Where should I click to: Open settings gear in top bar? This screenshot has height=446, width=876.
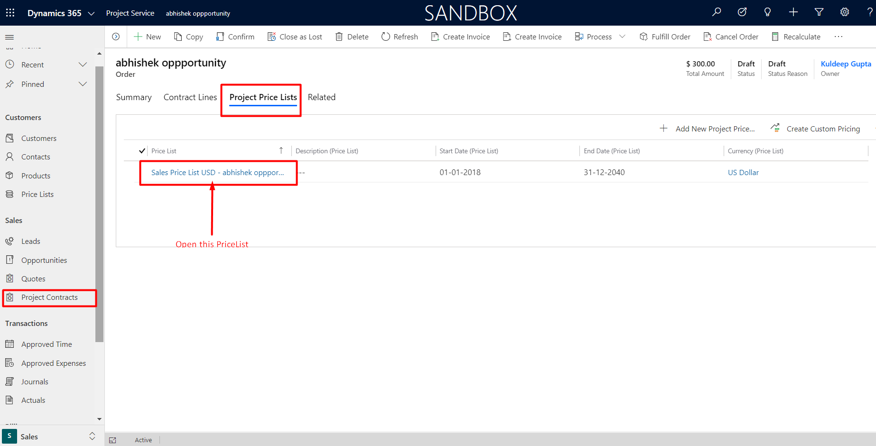[x=844, y=12]
